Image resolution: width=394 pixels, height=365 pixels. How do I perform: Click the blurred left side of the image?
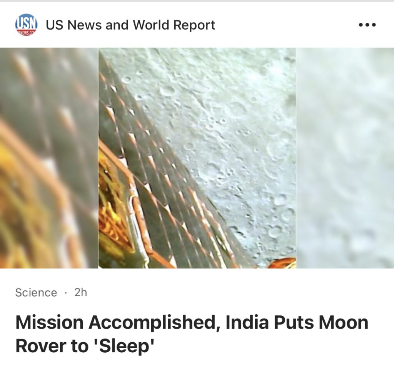coord(49,158)
